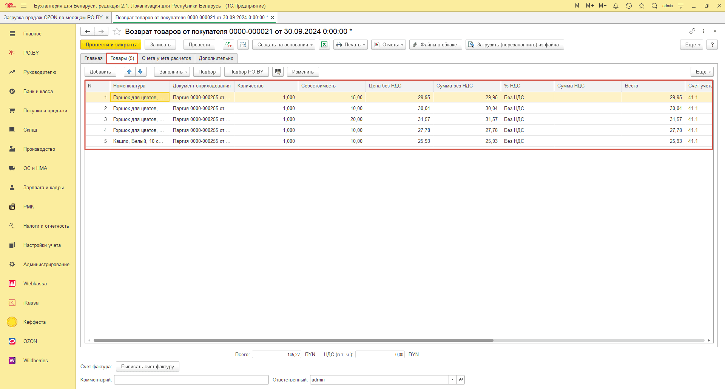Expand Заполнить dropdown
Screen dimensions: 725x389
pyautogui.click(x=172, y=72)
